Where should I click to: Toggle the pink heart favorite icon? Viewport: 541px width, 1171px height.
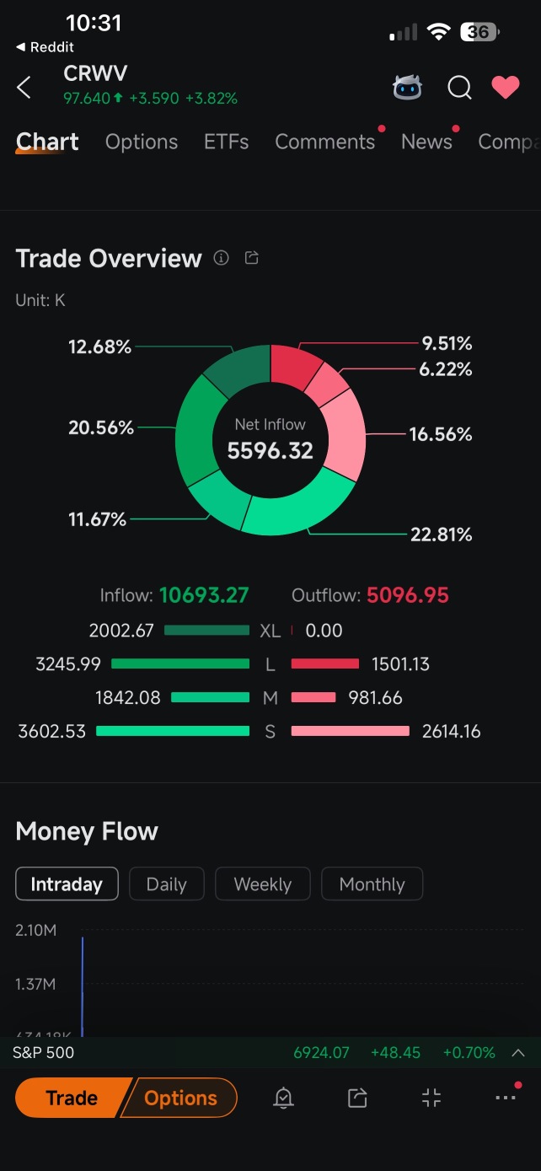(x=506, y=87)
